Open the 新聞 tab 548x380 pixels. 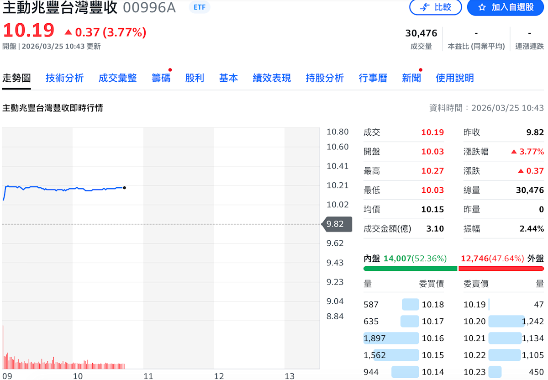(x=411, y=78)
